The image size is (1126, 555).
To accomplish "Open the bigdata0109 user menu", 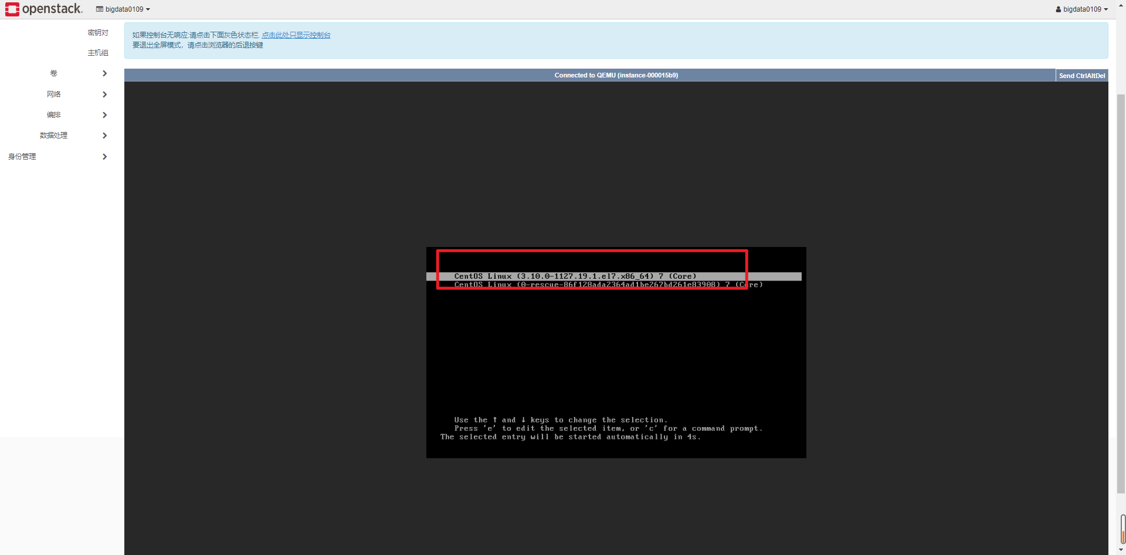I will (x=1081, y=9).
